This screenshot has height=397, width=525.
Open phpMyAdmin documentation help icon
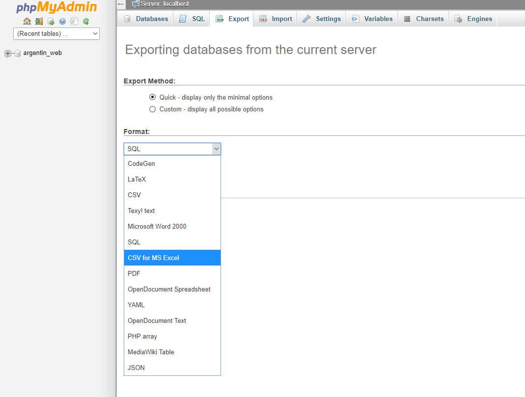pyautogui.click(x=62, y=22)
